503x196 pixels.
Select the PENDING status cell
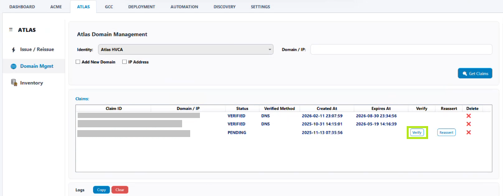point(237,133)
